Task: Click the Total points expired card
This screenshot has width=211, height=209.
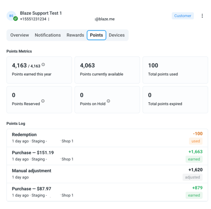Action: [175, 99]
